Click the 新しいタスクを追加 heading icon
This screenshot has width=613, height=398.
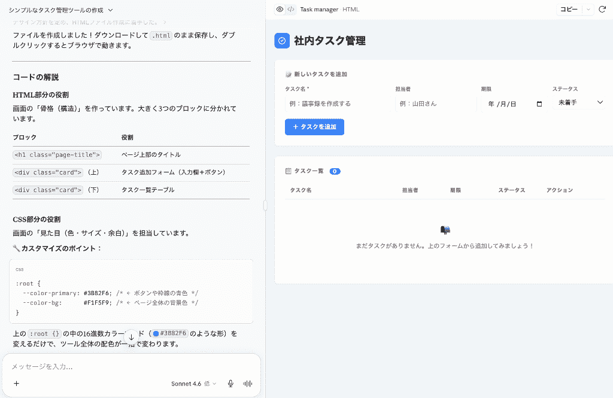point(289,74)
